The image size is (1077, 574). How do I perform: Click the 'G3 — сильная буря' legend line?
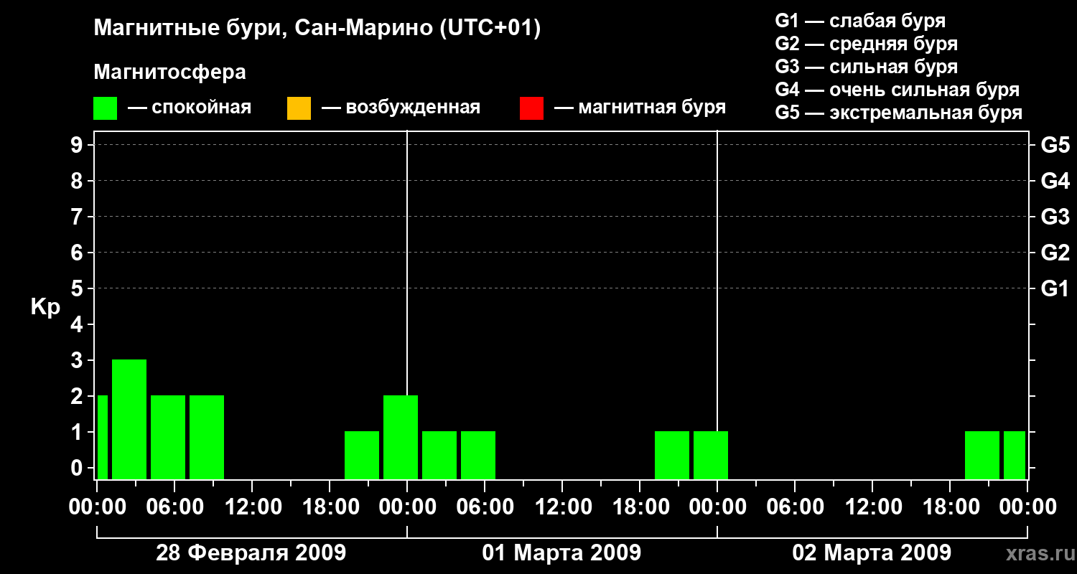866,67
